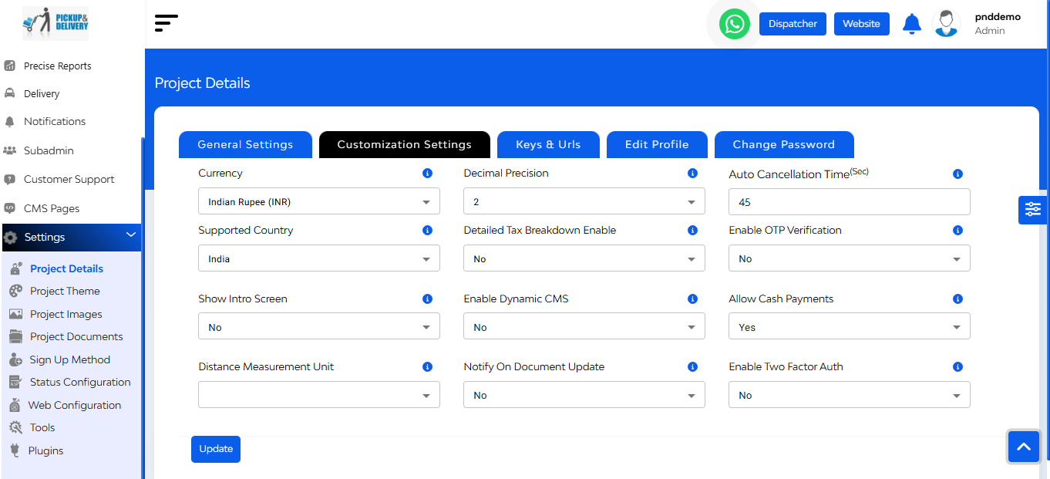This screenshot has height=479, width=1050.
Task: Click the Delivery car icon in sidebar
Action: [x=10, y=93]
